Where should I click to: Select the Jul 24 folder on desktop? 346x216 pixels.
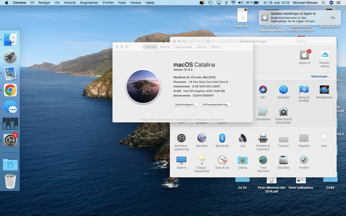pyautogui.click(x=242, y=184)
